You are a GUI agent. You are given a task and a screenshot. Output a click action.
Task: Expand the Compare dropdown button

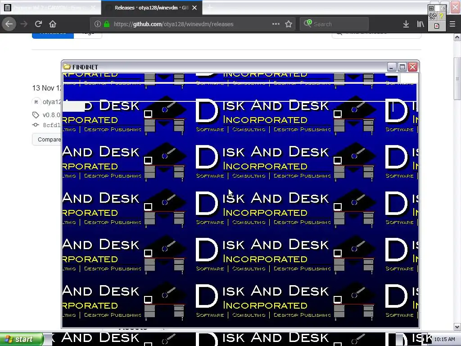tap(47, 139)
